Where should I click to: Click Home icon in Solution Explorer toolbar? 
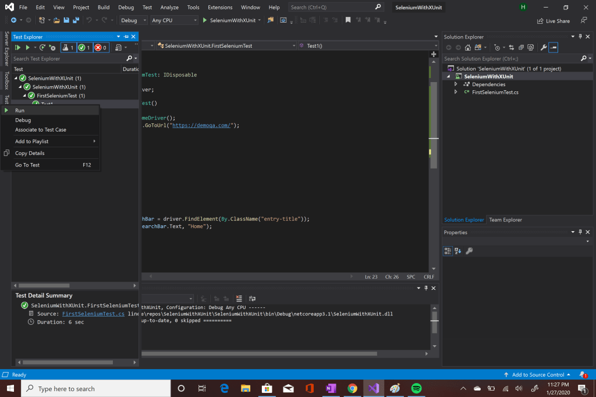(x=467, y=47)
